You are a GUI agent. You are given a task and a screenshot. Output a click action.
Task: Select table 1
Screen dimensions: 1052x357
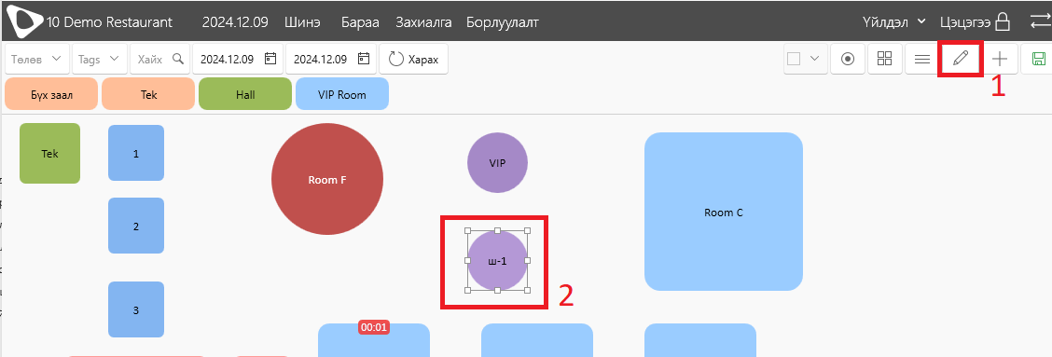136,153
